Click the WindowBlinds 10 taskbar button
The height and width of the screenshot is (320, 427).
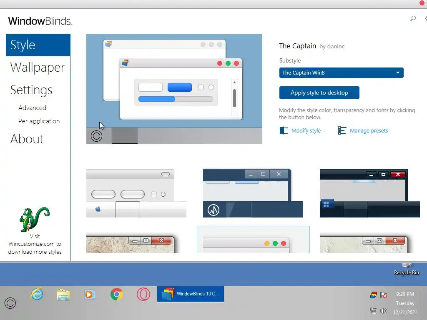(x=190, y=294)
